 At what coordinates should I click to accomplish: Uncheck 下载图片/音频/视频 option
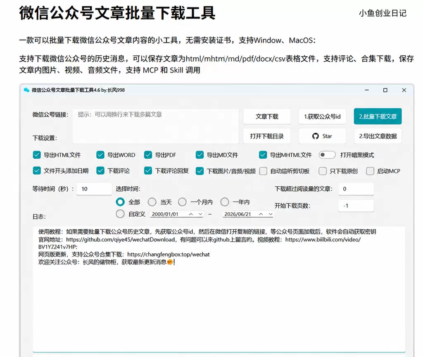[200, 171]
